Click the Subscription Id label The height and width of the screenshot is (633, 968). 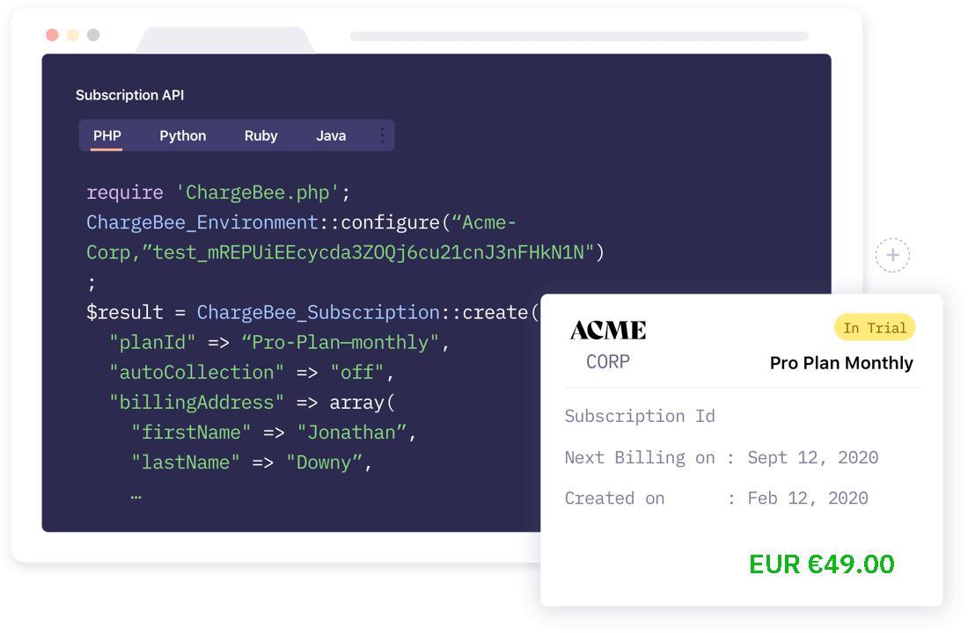coord(640,416)
